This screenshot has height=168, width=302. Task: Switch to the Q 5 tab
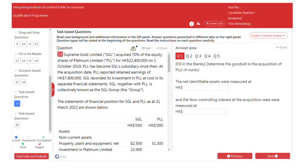[216, 56]
